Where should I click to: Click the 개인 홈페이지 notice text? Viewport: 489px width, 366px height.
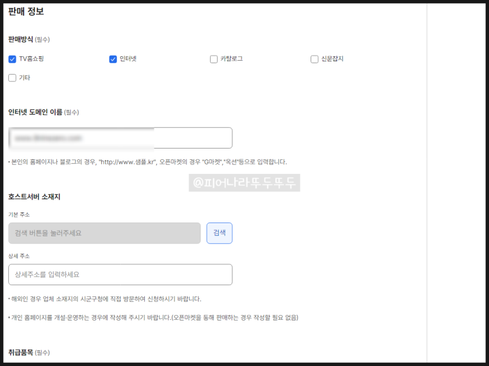click(154, 317)
